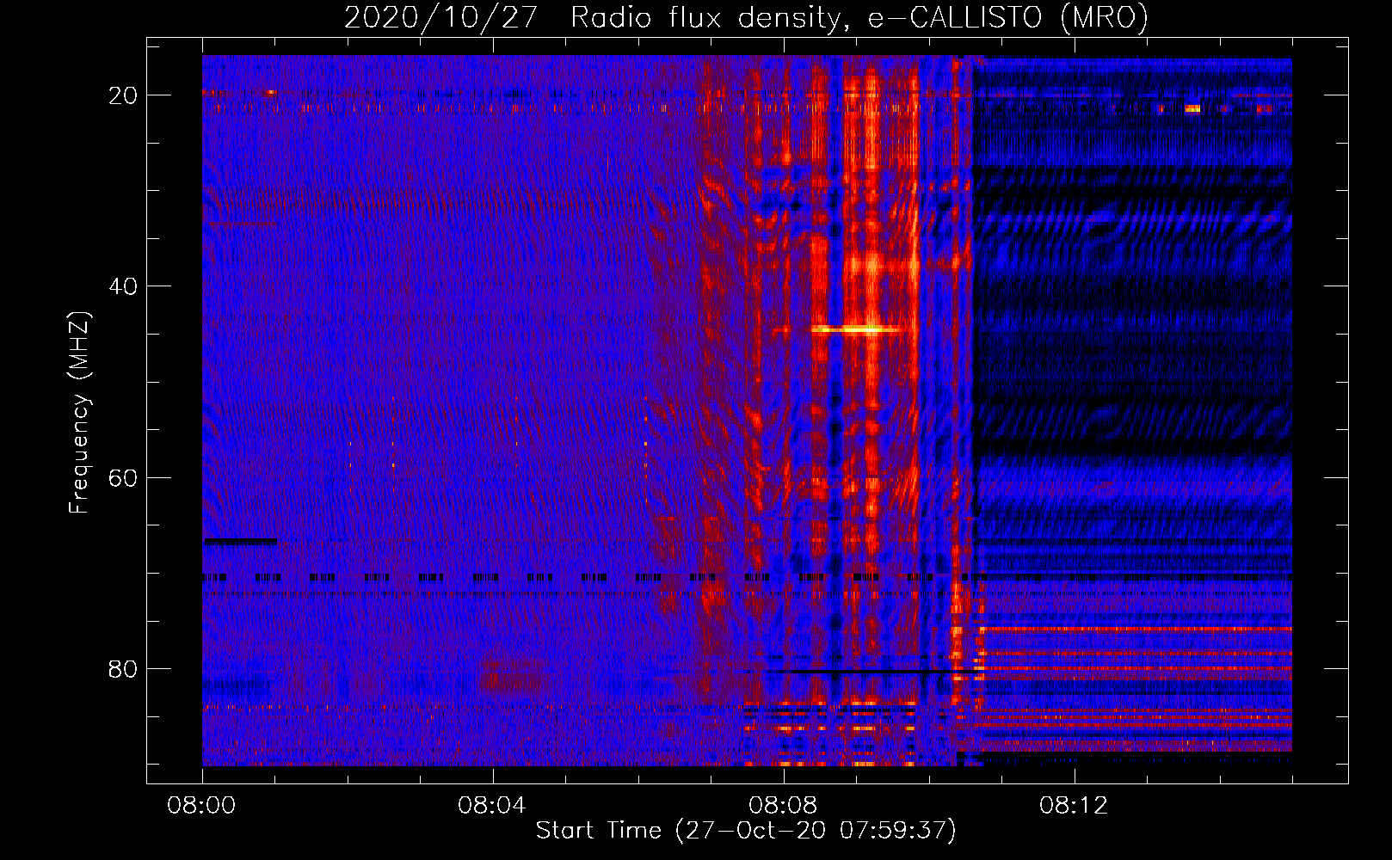The image size is (1392, 860).
Task: Click the 08:12 time tick label
Action: click(x=1074, y=806)
